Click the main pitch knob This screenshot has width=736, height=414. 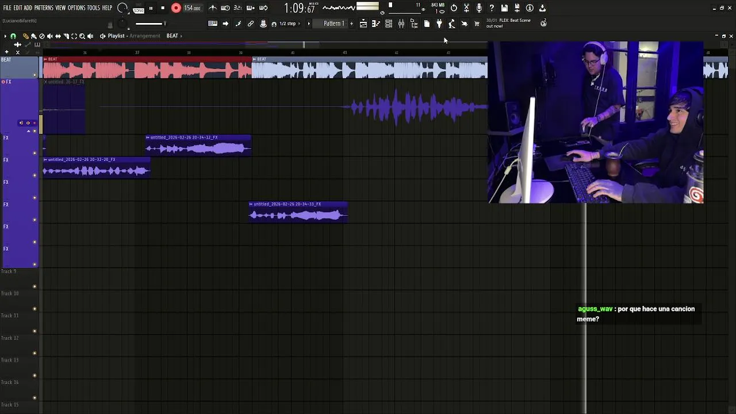123,24
